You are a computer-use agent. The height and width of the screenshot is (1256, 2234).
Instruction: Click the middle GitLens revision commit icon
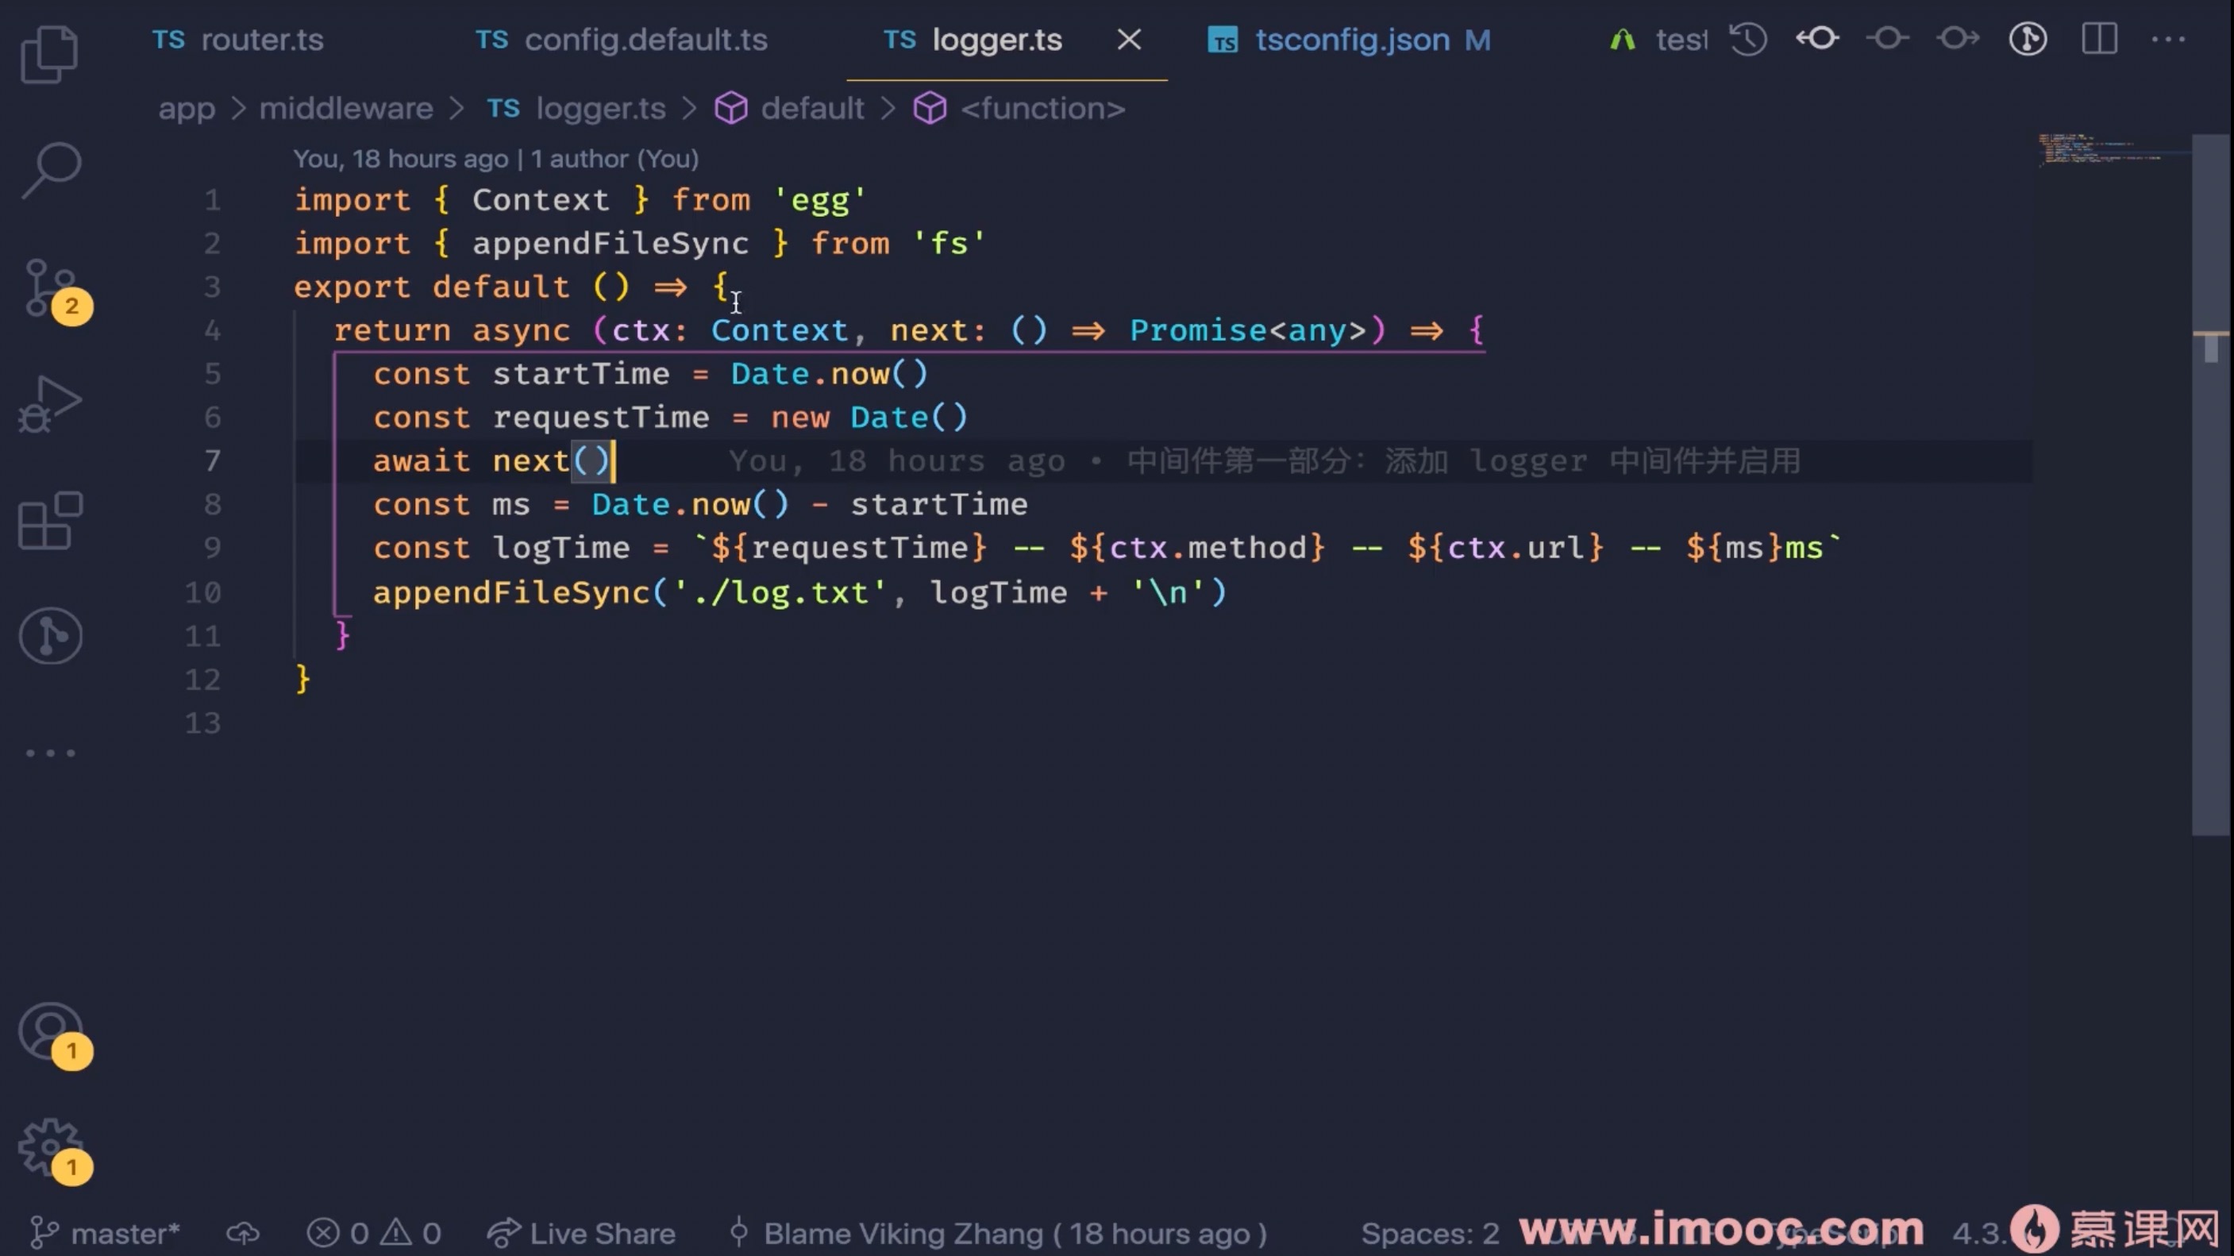pos(1888,39)
